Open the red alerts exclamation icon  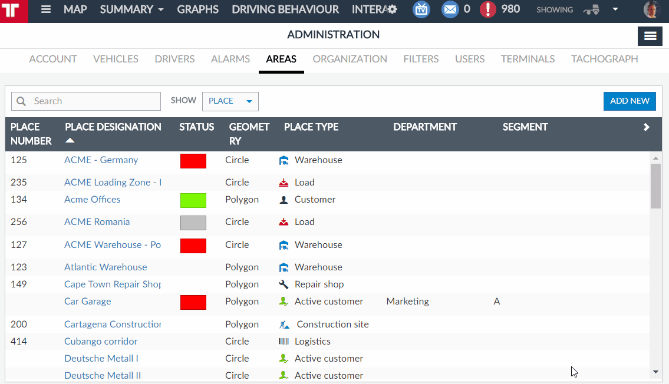click(x=487, y=9)
